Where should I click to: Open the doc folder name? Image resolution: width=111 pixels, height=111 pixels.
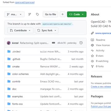(14, 89)
